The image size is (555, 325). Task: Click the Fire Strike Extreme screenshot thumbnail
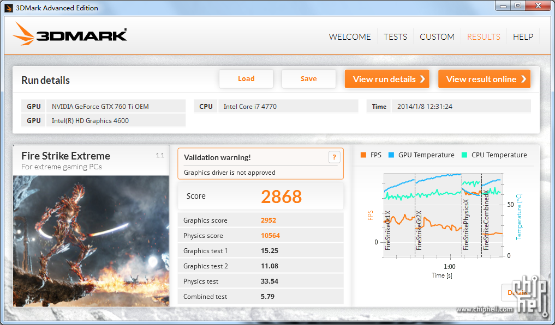point(91,241)
